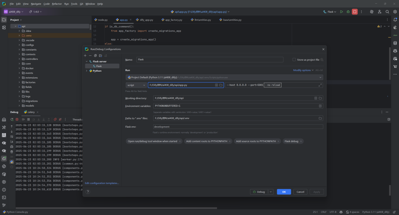Select the Flask configuration in the list
This screenshot has height=215, width=399.
tap(102, 66)
